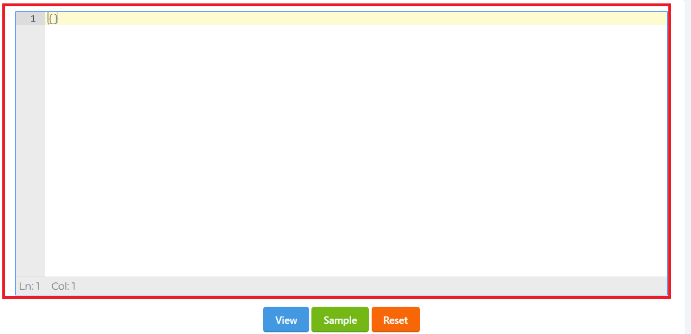Place cursor after the closing curly brace

[60, 19]
